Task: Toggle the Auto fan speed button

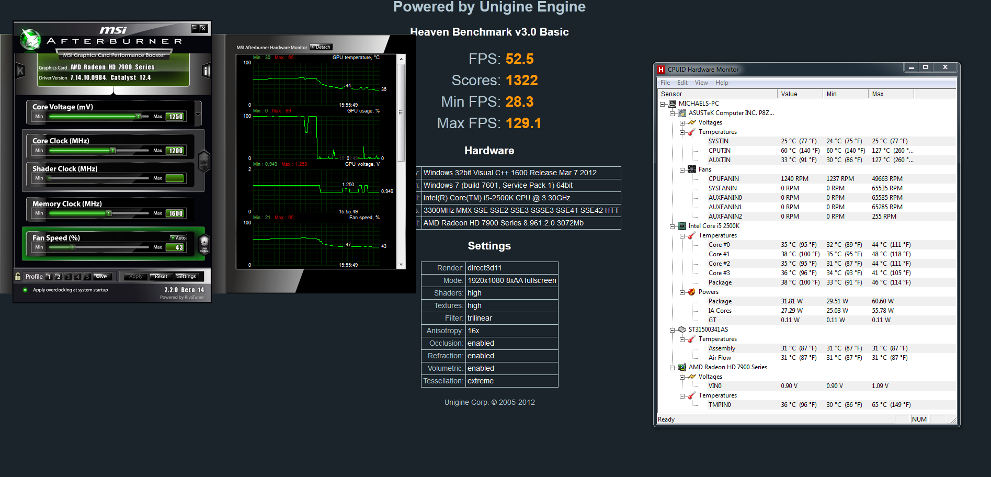Action: (x=178, y=237)
